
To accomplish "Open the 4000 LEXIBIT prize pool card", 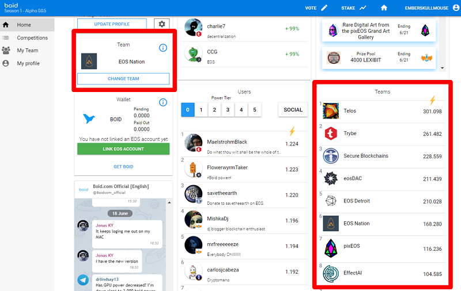I will 379,57.
